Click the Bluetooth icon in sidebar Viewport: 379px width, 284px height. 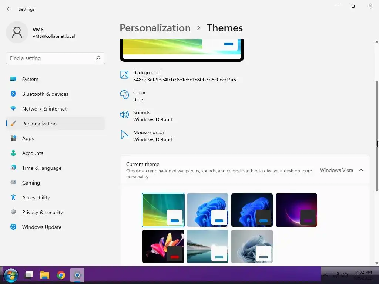pos(13,94)
